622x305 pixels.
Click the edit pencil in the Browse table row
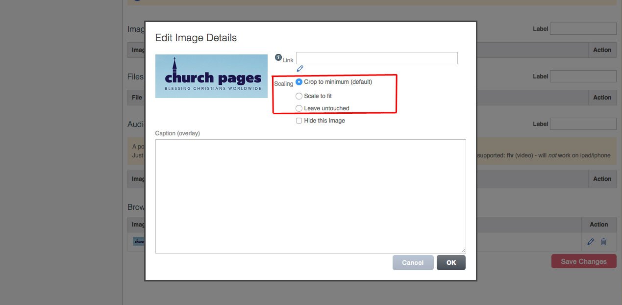click(591, 242)
